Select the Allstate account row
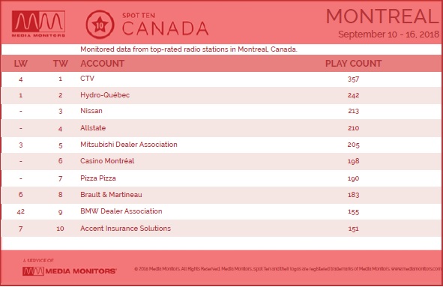This screenshot has height=287, width=443. [x=222, y=128]
